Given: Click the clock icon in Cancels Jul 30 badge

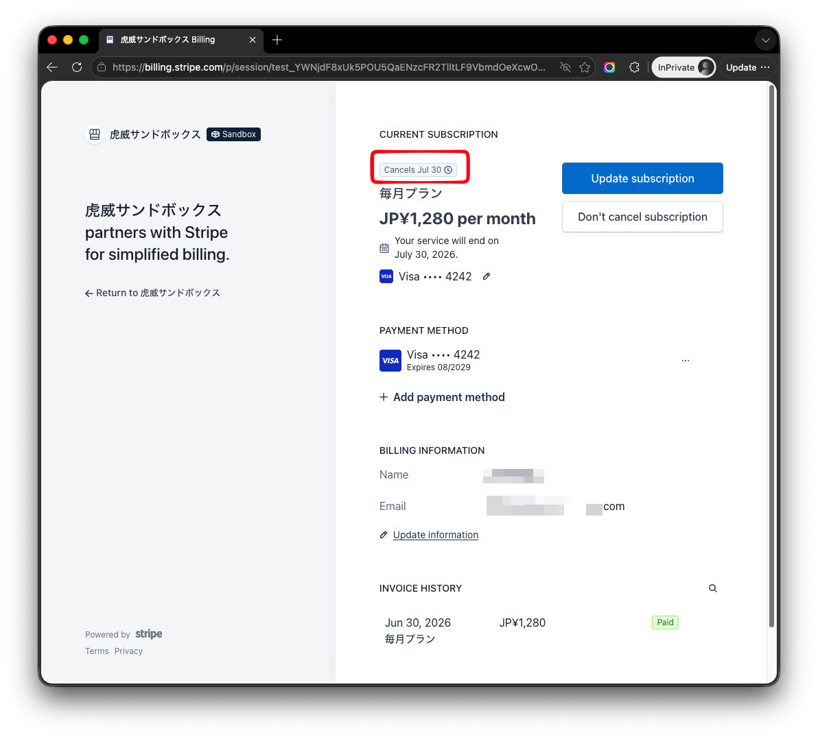Looking at the screenshot, I should click(x=448, y=170).
